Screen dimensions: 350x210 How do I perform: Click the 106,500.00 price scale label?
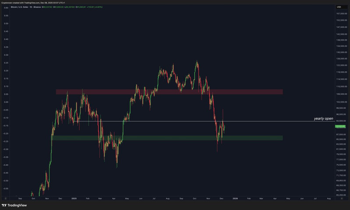341,93
